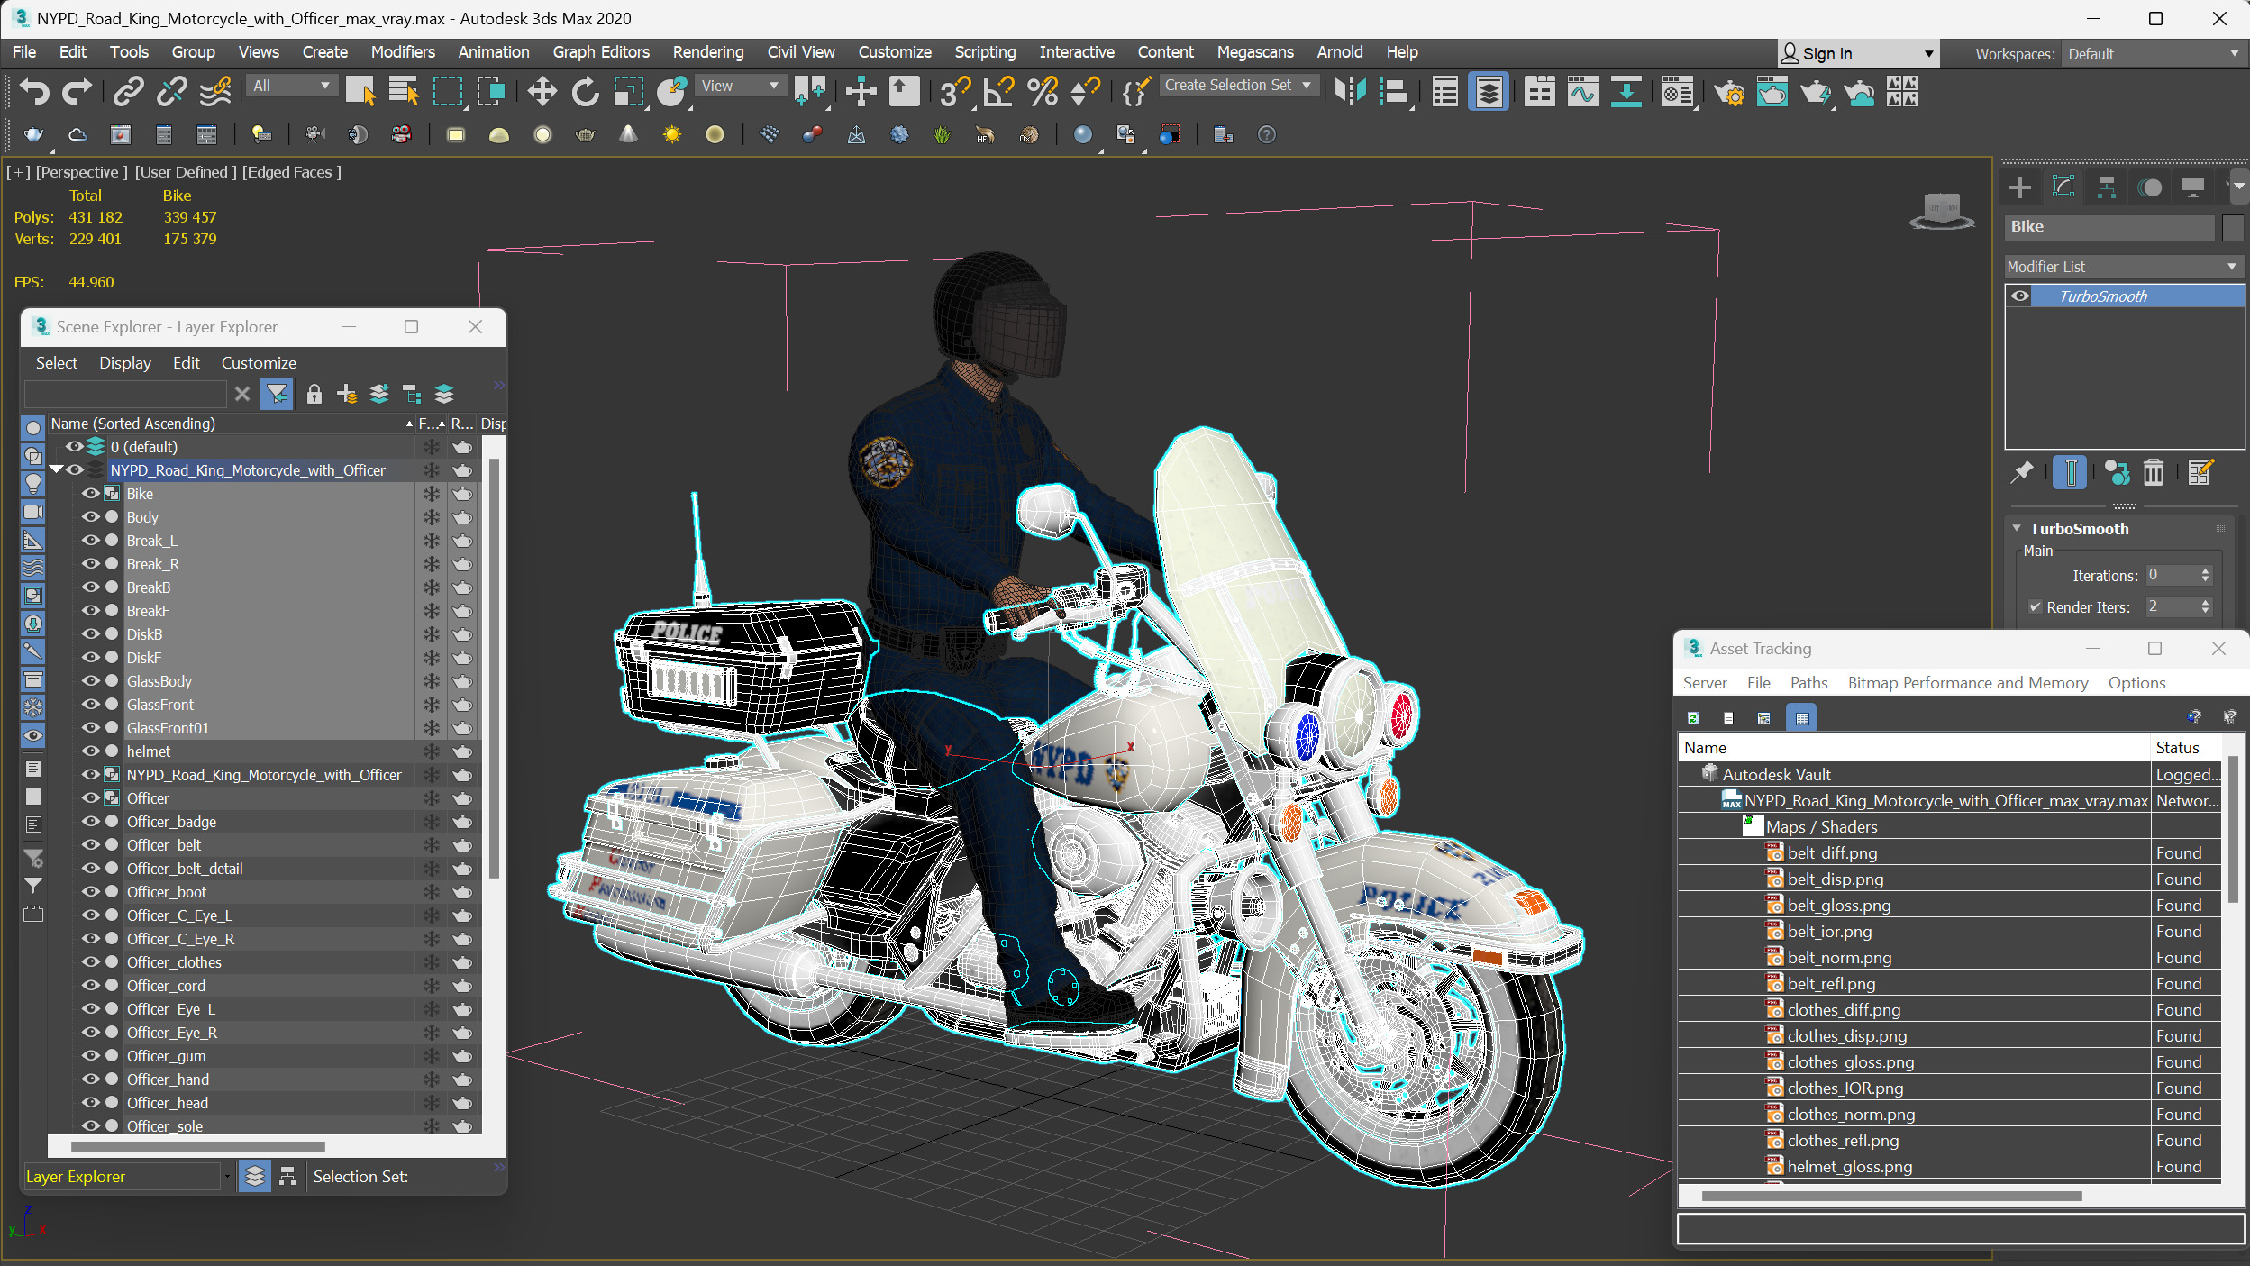
Task: Toggle visibility of 0 (default) layer
Action: click(x=74, y=446)
